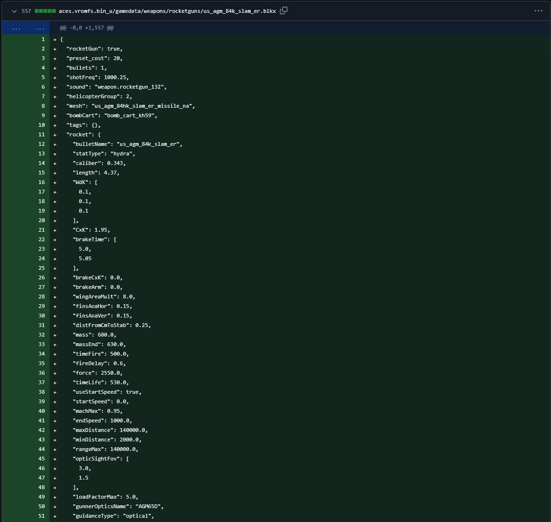Click the "gunnerOpticsName" code line
The image size is (551, 522).
click(118, 506)
